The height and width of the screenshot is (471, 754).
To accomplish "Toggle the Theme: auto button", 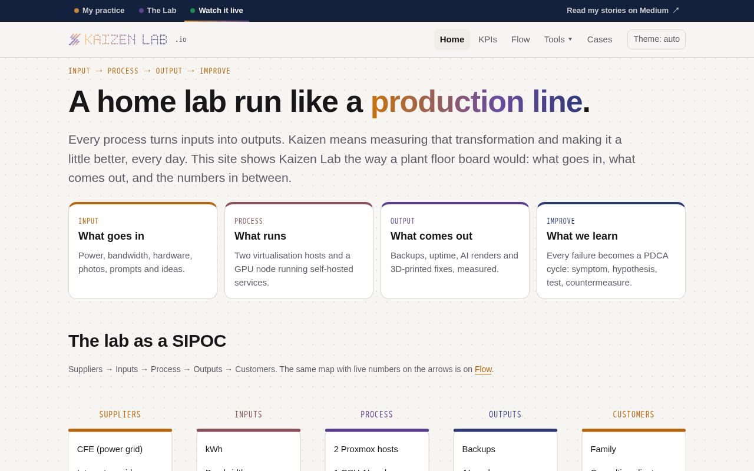I will 656,39.
